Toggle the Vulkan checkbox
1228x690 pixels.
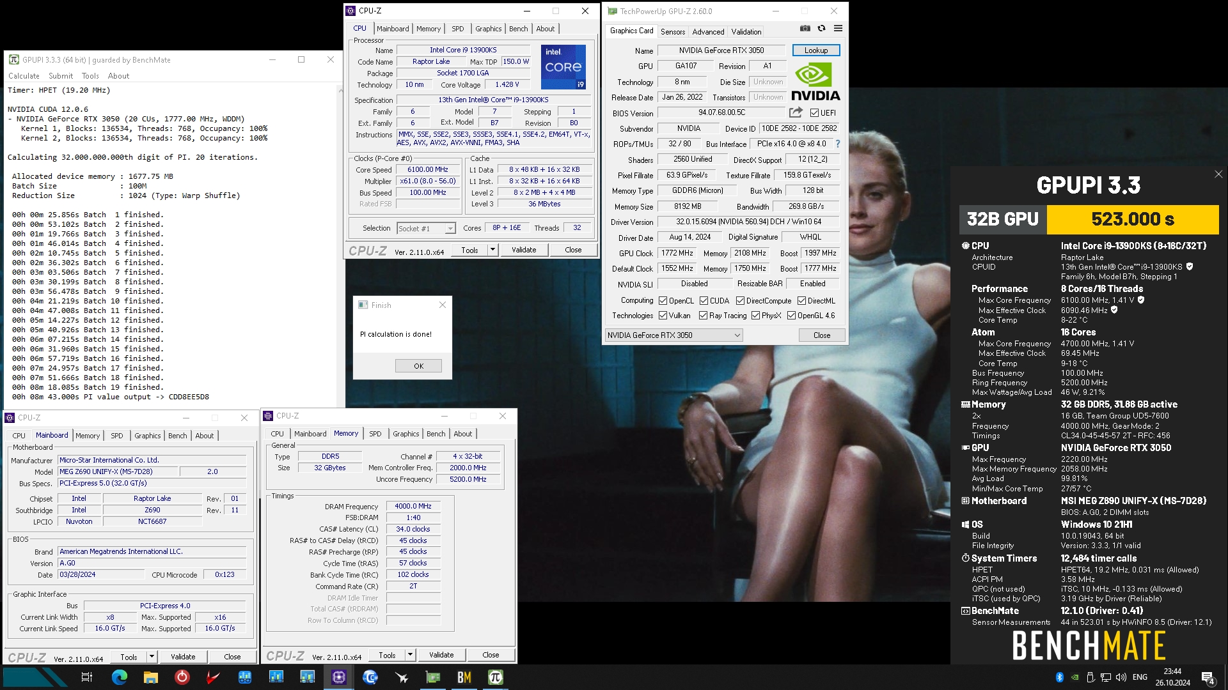point(663,316)
